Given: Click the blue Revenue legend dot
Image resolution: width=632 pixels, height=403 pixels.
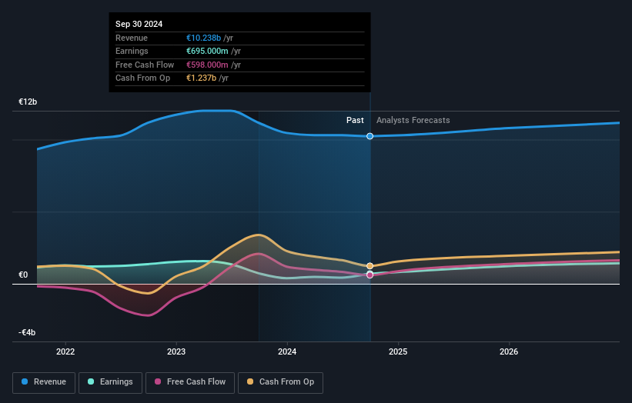Looking at the screenshot, I should pos(25,381).
